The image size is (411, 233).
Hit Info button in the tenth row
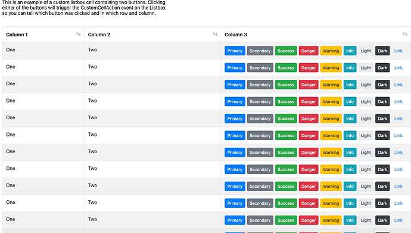(350, 203)
